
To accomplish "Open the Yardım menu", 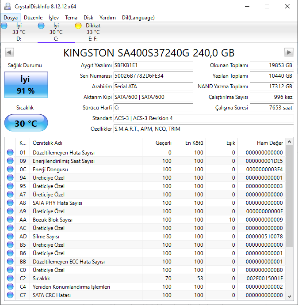I will (107, 18).
